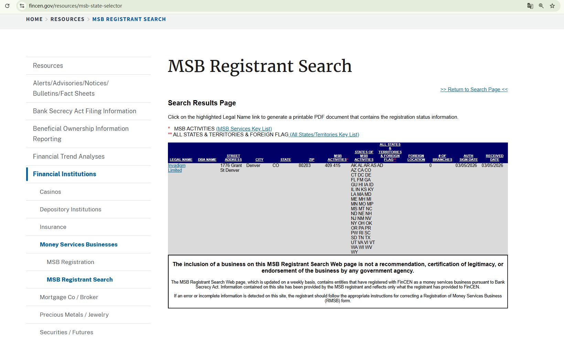Image resolution: width=564 pixels, height=337 pixels.
Task: Open Mortgage Co / Broker sidebar link
Action: click(69, 297)
